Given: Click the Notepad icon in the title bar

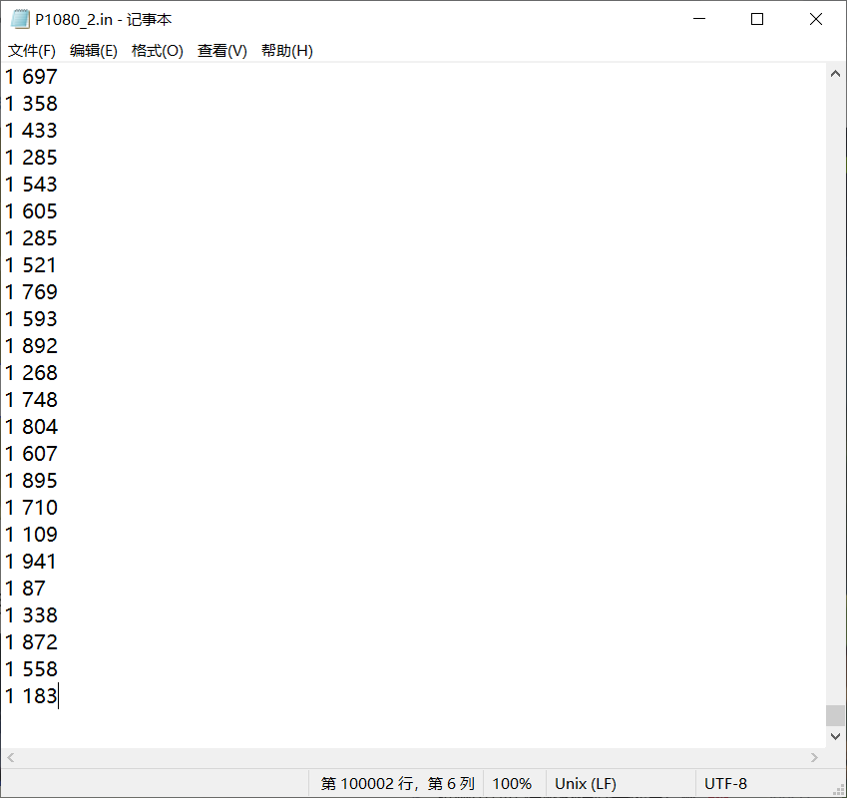Looking at the screenshot, I should (x=20, y=20).
